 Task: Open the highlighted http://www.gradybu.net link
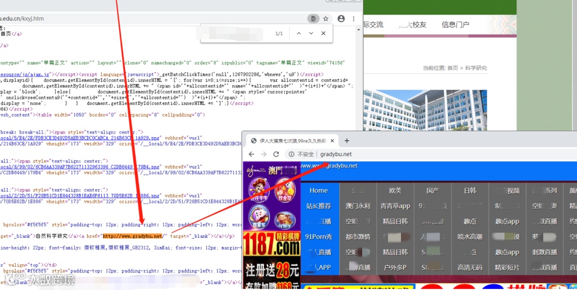[132, 236]
